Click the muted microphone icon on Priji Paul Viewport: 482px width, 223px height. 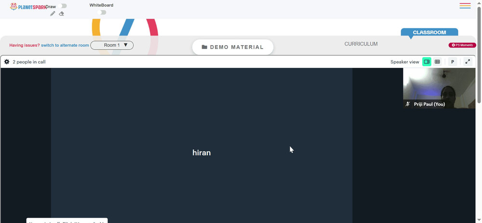[x=408, y=104]
